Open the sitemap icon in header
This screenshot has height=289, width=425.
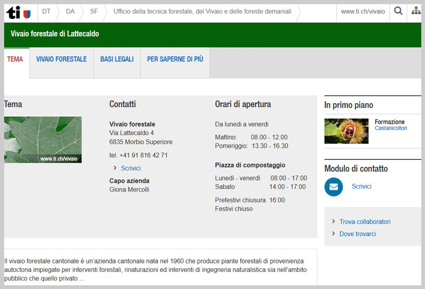coord(415,11)
